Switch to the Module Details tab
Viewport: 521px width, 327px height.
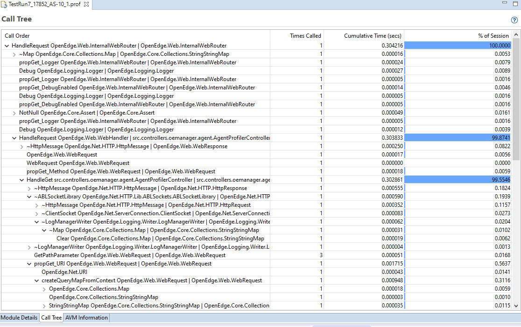pyautogui.click(x=19, y=318)
